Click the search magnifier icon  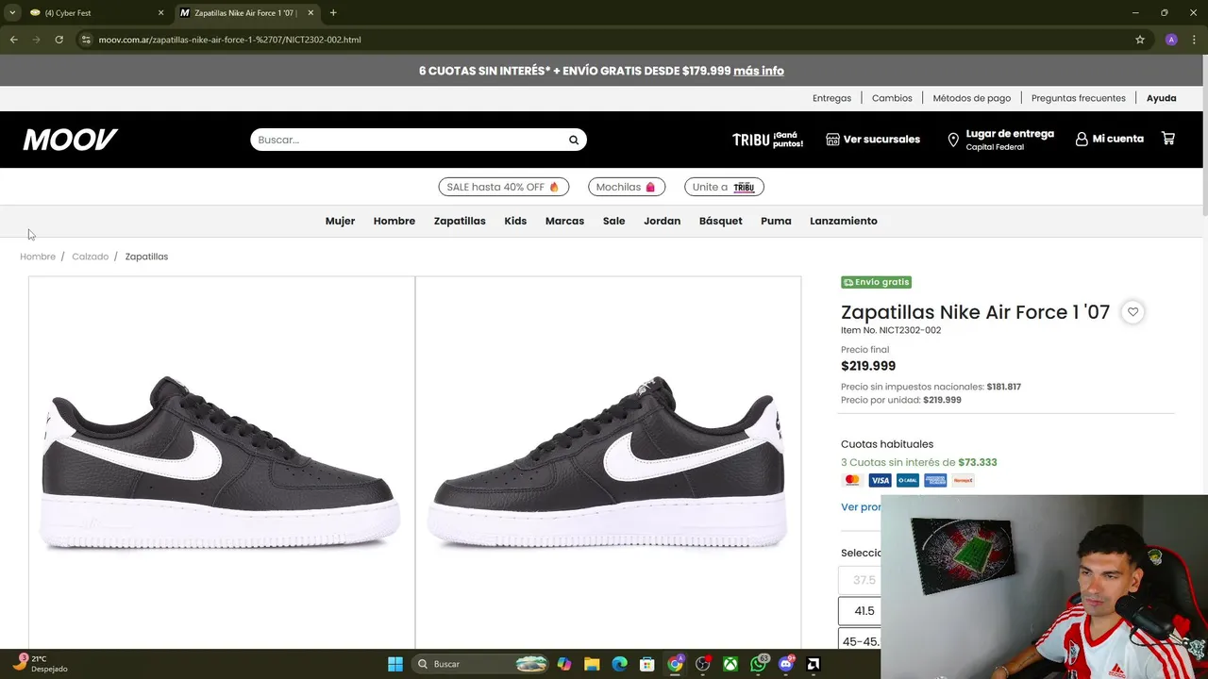point(573,140)
